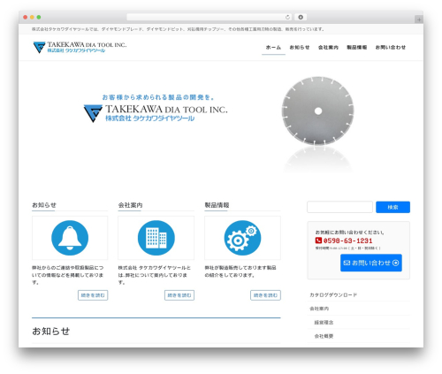442x374 pixels.
Task: Open the お問い合わせ navigation menu item
Action: (391, 47)
